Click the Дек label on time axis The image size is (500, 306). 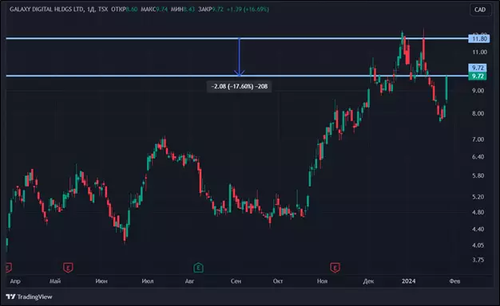pyautogui.click(x=368, y=281)
